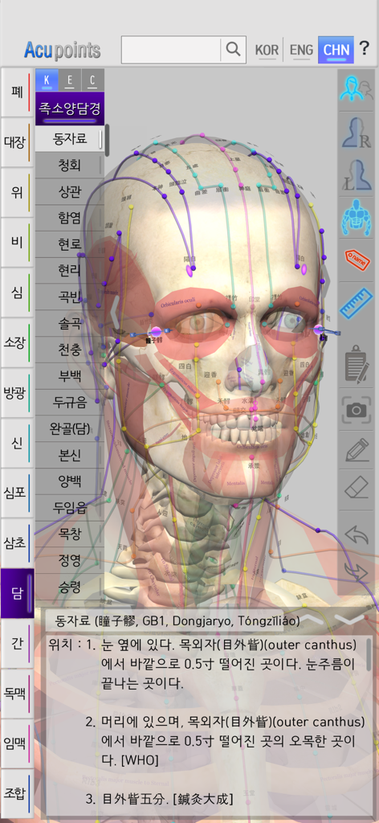The width and height of the screenshot is (379, 823).
Task: Select 동자료 in the point list
Action: [x=69, y=138]
